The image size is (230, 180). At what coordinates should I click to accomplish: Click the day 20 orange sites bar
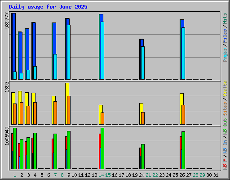tap(143, 118)
